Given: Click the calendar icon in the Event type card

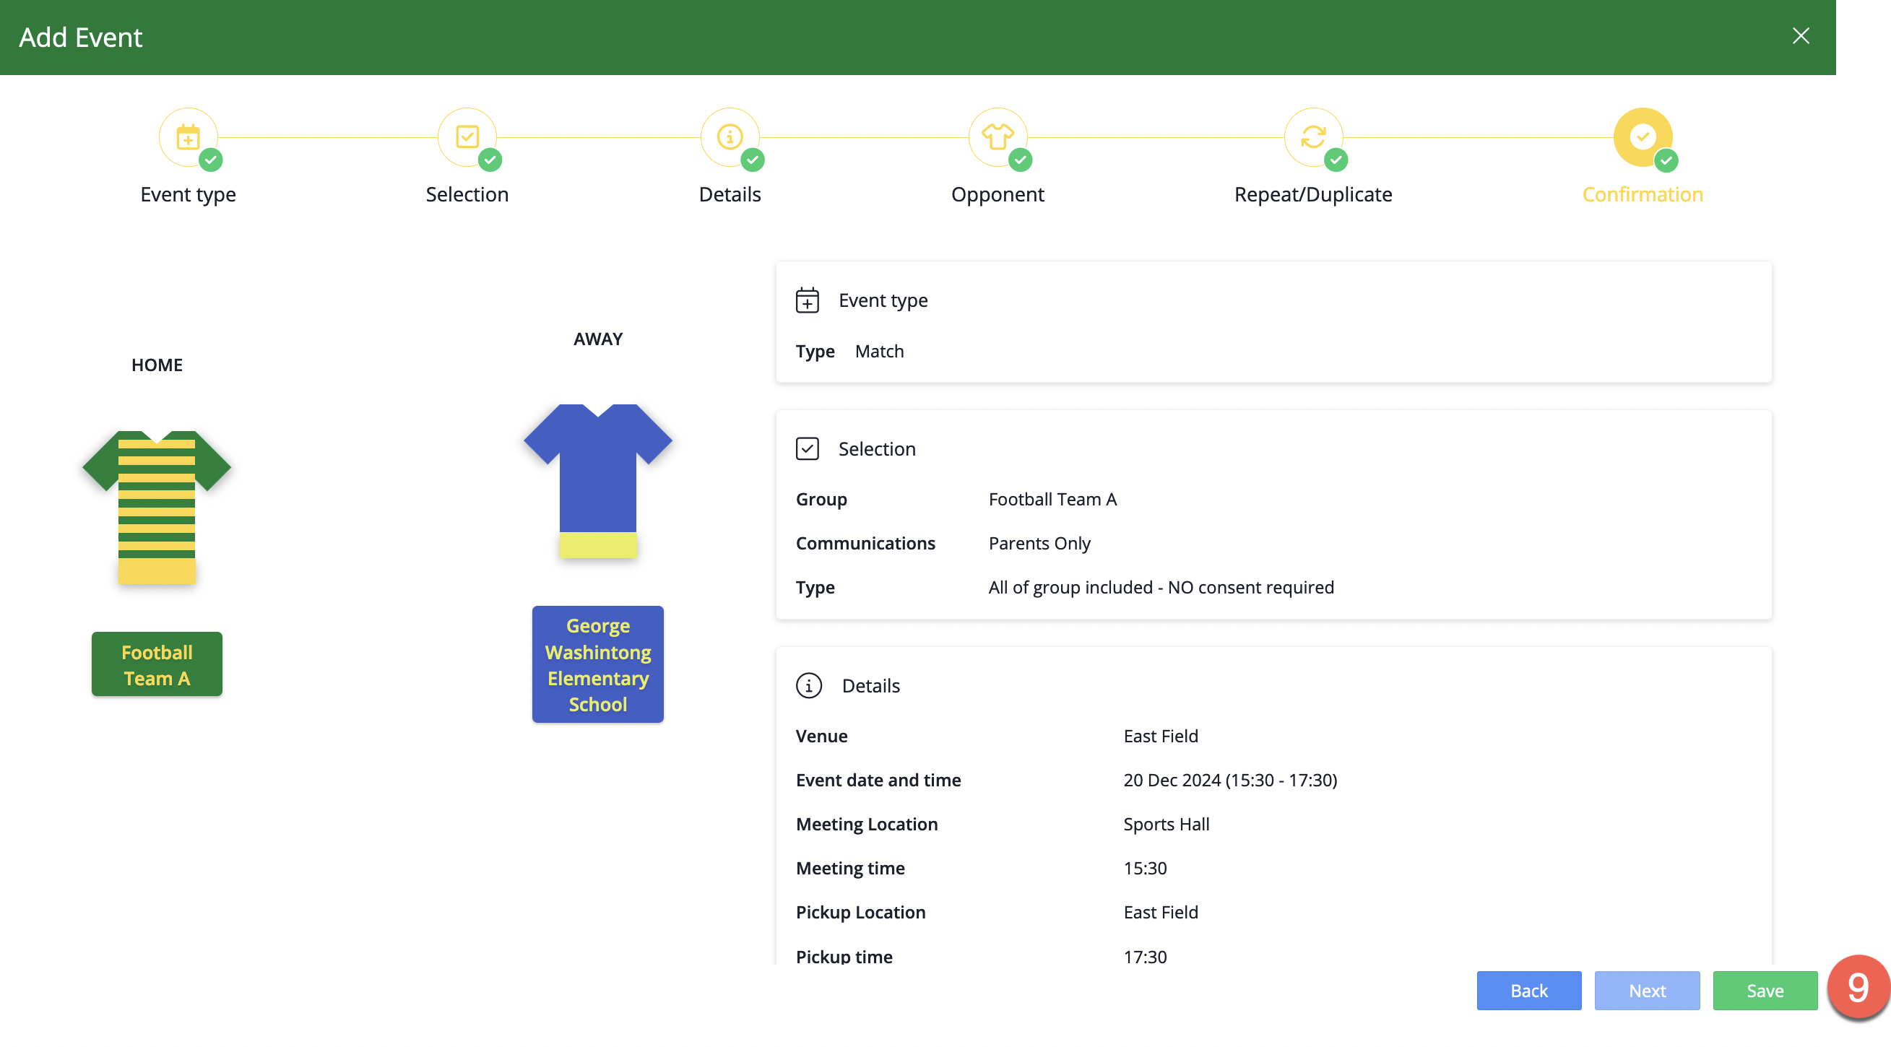Looking at the screenshot, I should pyautogui.click(x=808, y=300).
